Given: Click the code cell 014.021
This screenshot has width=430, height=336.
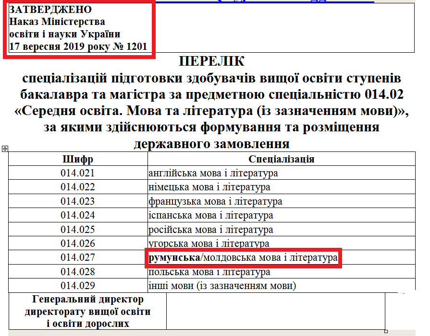Looking at the screenshot, I should (78, 173).
